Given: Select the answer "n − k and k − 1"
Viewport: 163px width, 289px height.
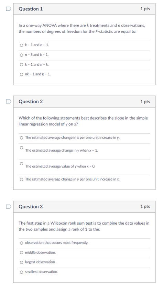Looking at the screenshot, I should (x=22, y=55).
